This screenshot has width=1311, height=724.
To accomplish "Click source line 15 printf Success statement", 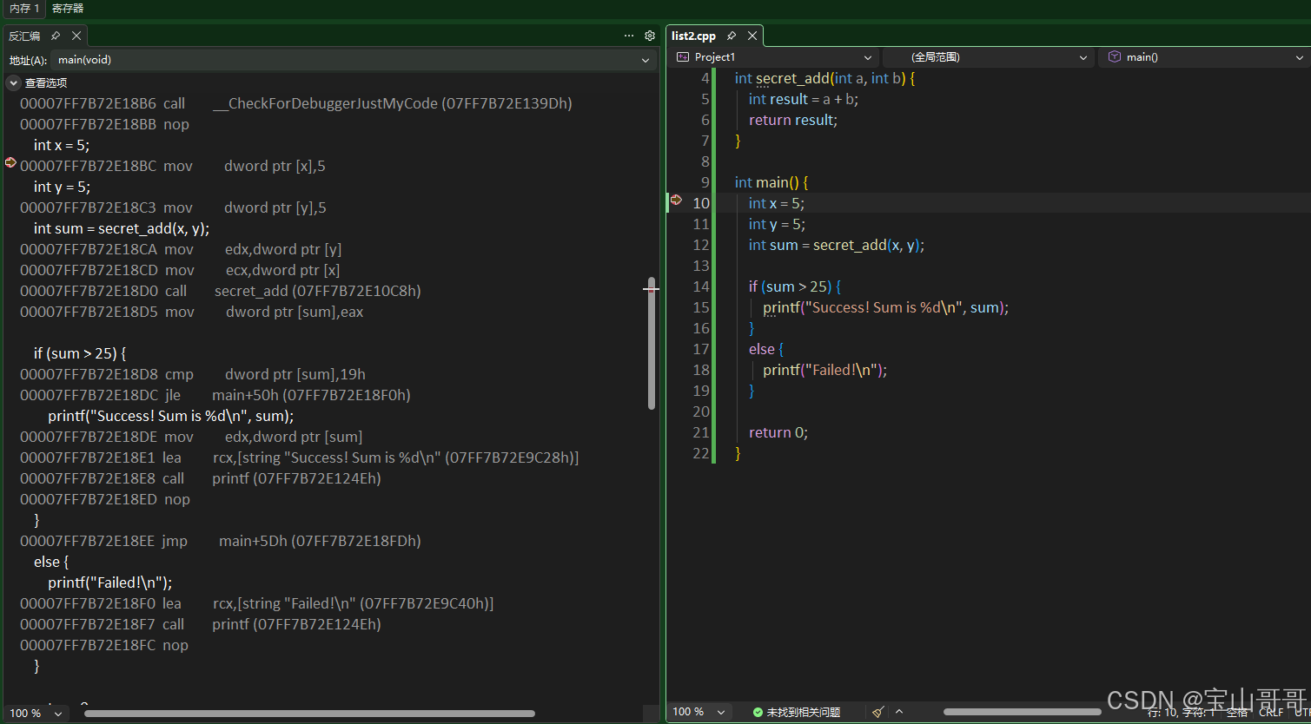I will (886, 307).
